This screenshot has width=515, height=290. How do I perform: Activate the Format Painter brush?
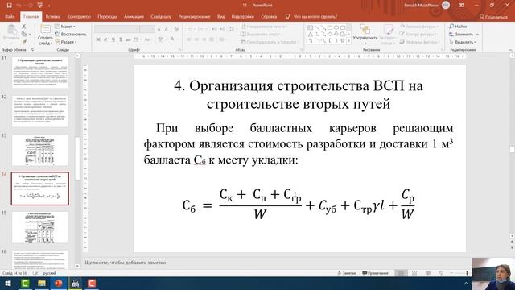coord(24,42)
